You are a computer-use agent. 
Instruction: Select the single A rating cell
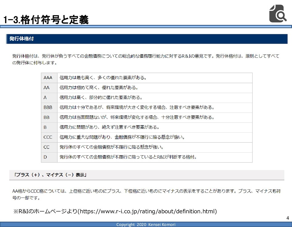click(x=49, y=98)
